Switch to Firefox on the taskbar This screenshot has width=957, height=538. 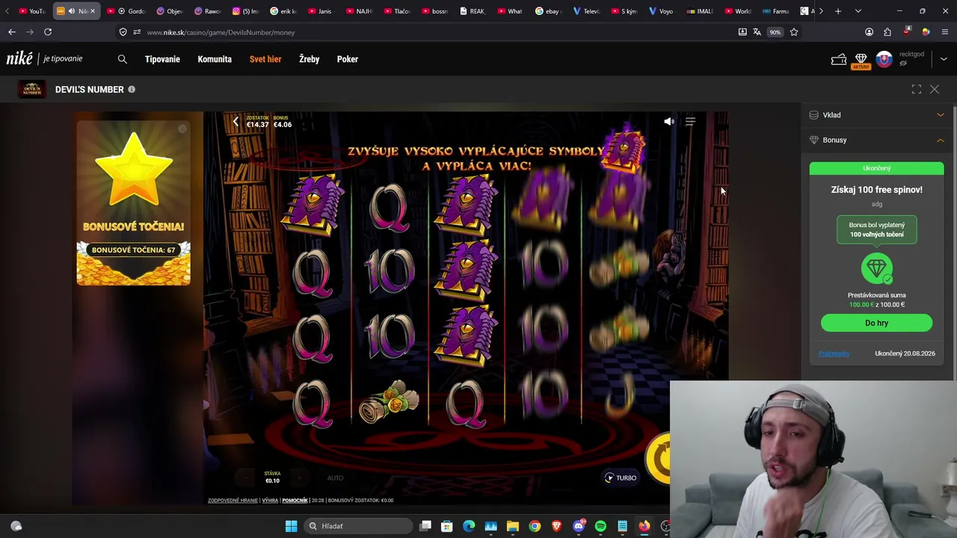[x=644, y=526]
